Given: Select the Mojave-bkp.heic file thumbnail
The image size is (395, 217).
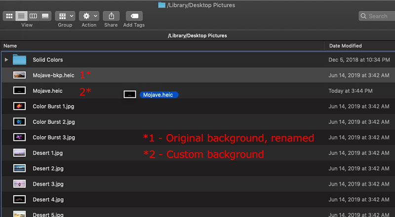Looking at the screenshot, I should [20, 75].
